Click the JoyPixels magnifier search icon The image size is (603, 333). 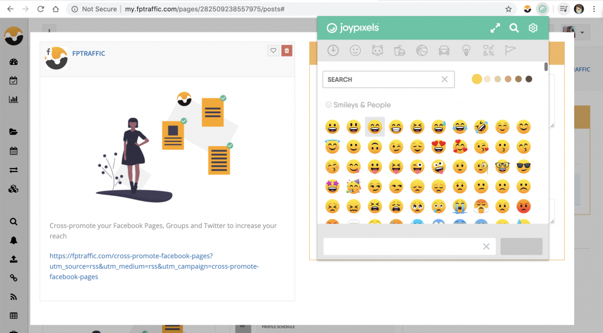click(514, 28)
